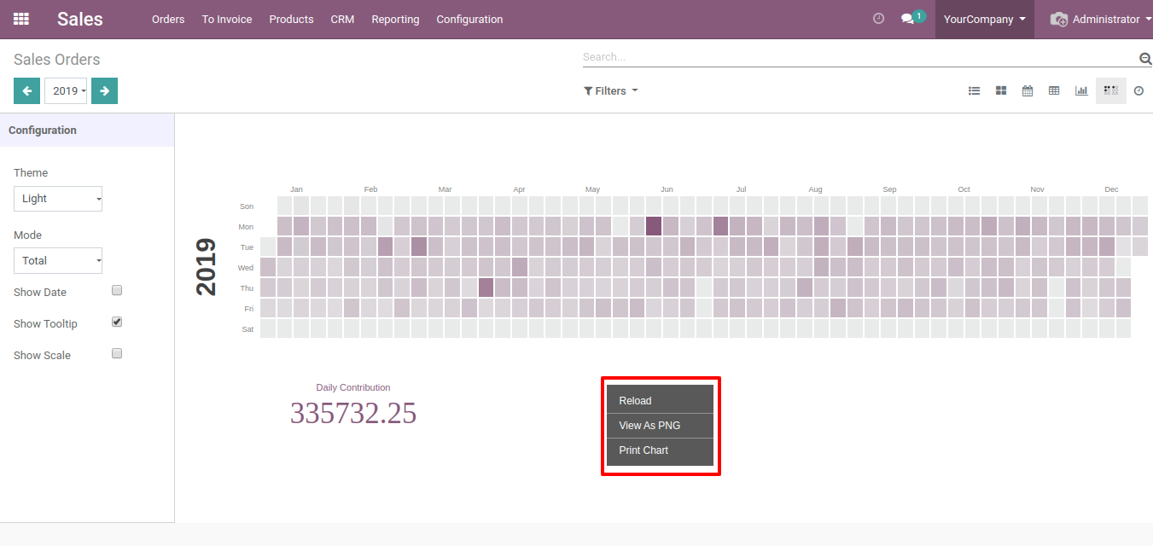The height and width of the screenshot is (546, 1153).
Task: Open the To Invoice menu
Action: (x=227, y=19)
